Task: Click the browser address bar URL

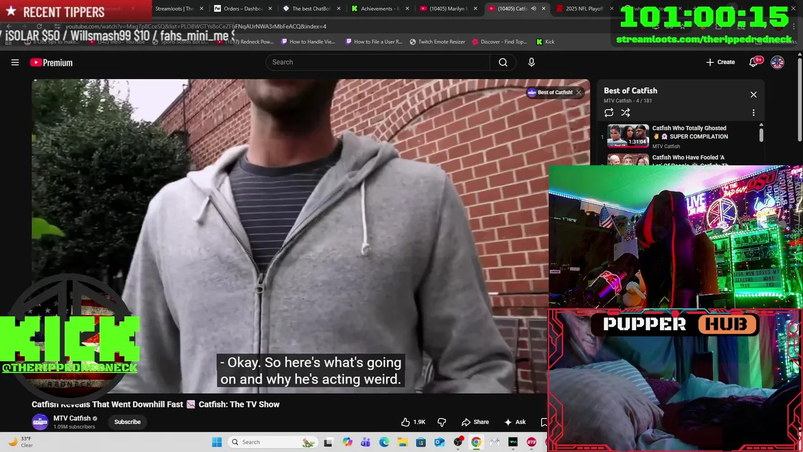Action: 196,26
